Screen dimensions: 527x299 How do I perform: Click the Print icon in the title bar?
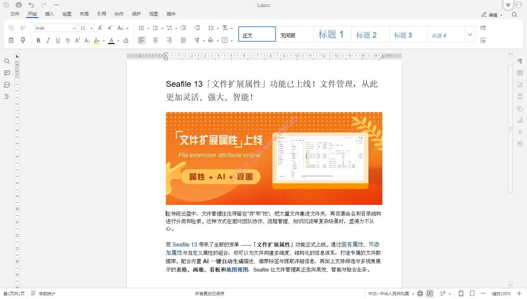(19, 5)
